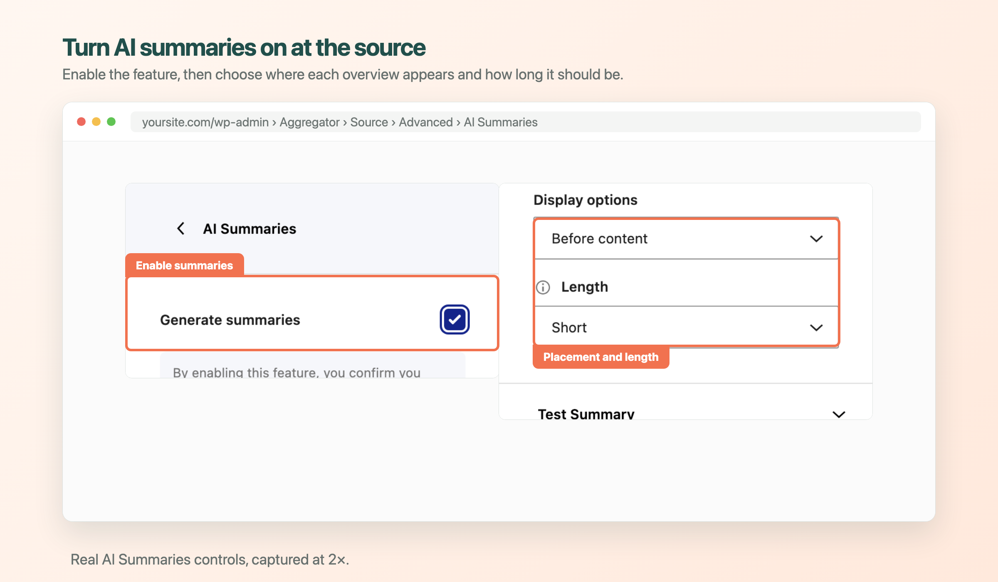
Task: Open the Before content placement dropdown
Action: click(686, 239)
